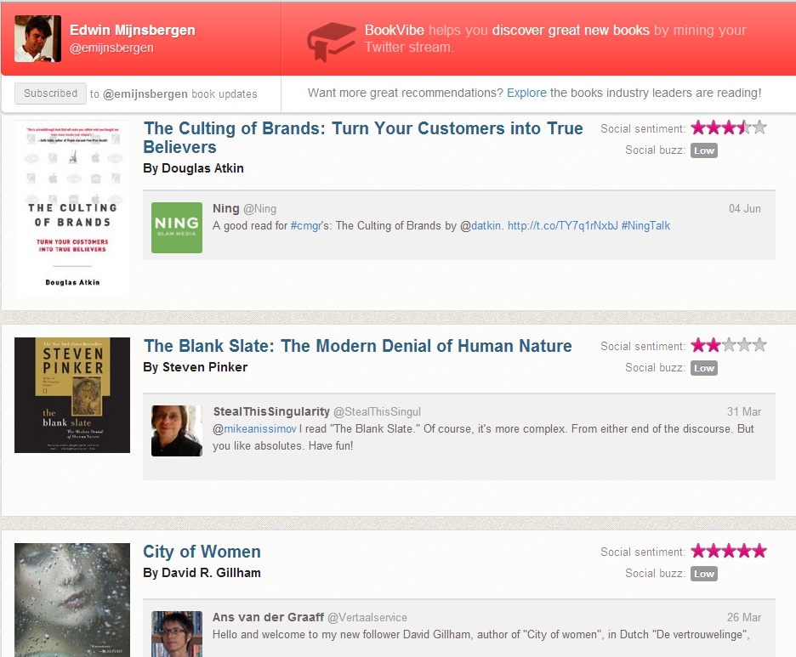Screen dimensions: 796x657
Task: Open The Blank Slate book title
Action: [x=357, y=346]
